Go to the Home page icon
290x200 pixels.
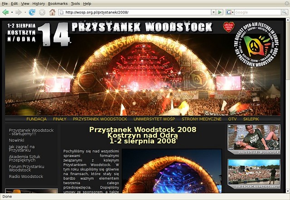coord(53,12)
